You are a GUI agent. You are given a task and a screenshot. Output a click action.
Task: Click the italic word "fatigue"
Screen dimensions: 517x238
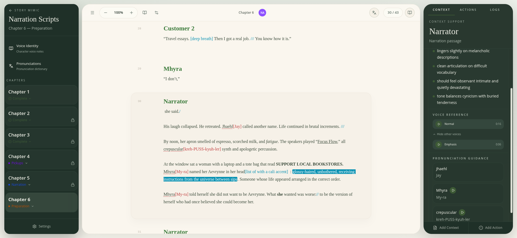(272, 142)
